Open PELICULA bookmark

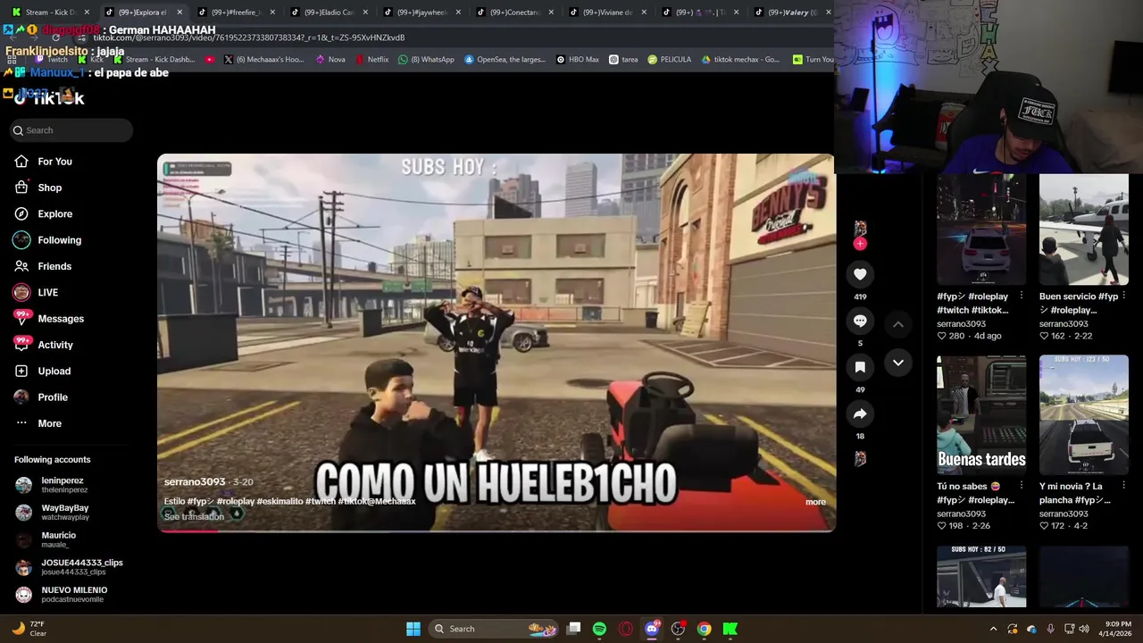pyautogui.click(x=670, y=60)
